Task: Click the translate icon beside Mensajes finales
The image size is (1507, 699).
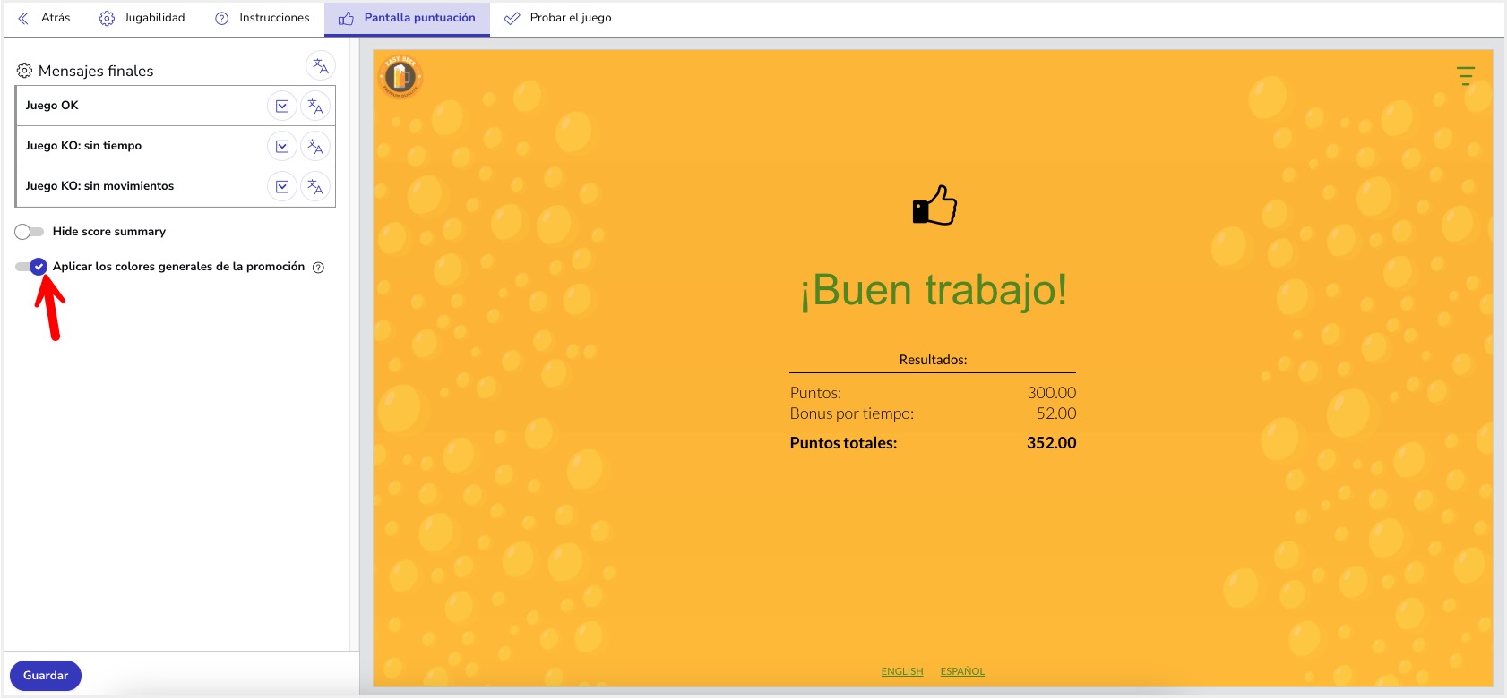Action: pyautogui.click(x=320, y=66)
